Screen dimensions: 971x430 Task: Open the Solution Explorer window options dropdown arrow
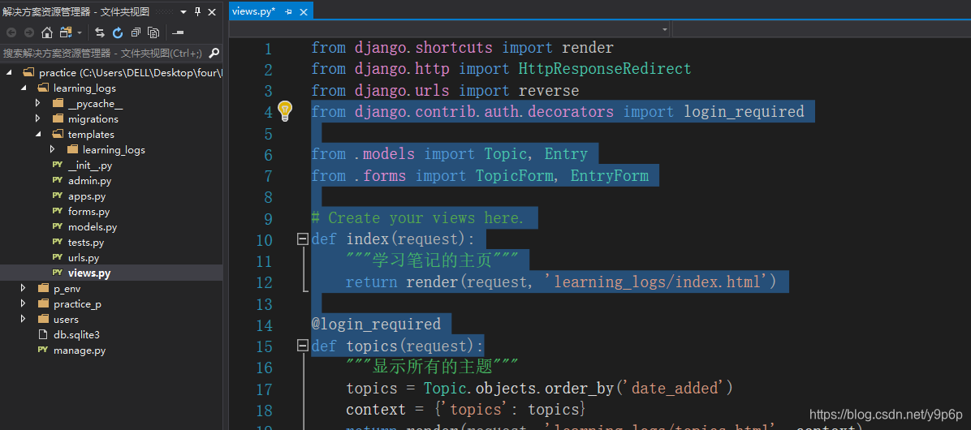pyautogui.click(x=185, y=11)
